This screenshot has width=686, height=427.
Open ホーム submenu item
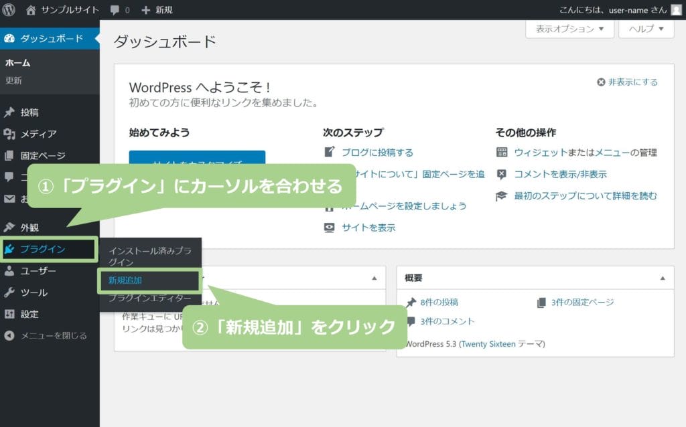[x=17, y=63]
